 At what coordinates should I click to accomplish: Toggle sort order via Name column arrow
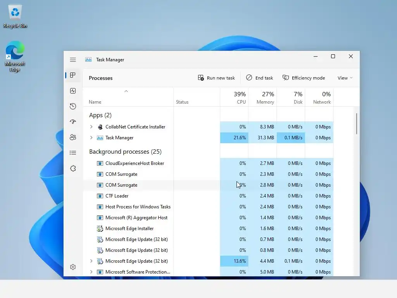point(126,91)
